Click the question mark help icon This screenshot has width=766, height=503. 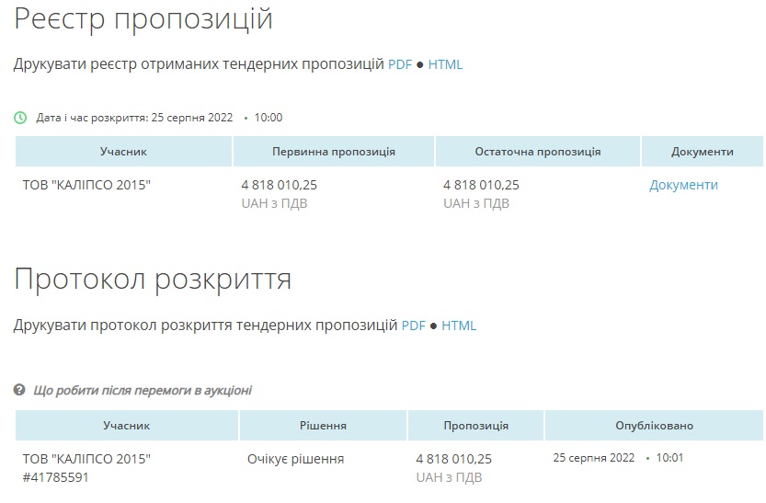(x=19, y=390)
